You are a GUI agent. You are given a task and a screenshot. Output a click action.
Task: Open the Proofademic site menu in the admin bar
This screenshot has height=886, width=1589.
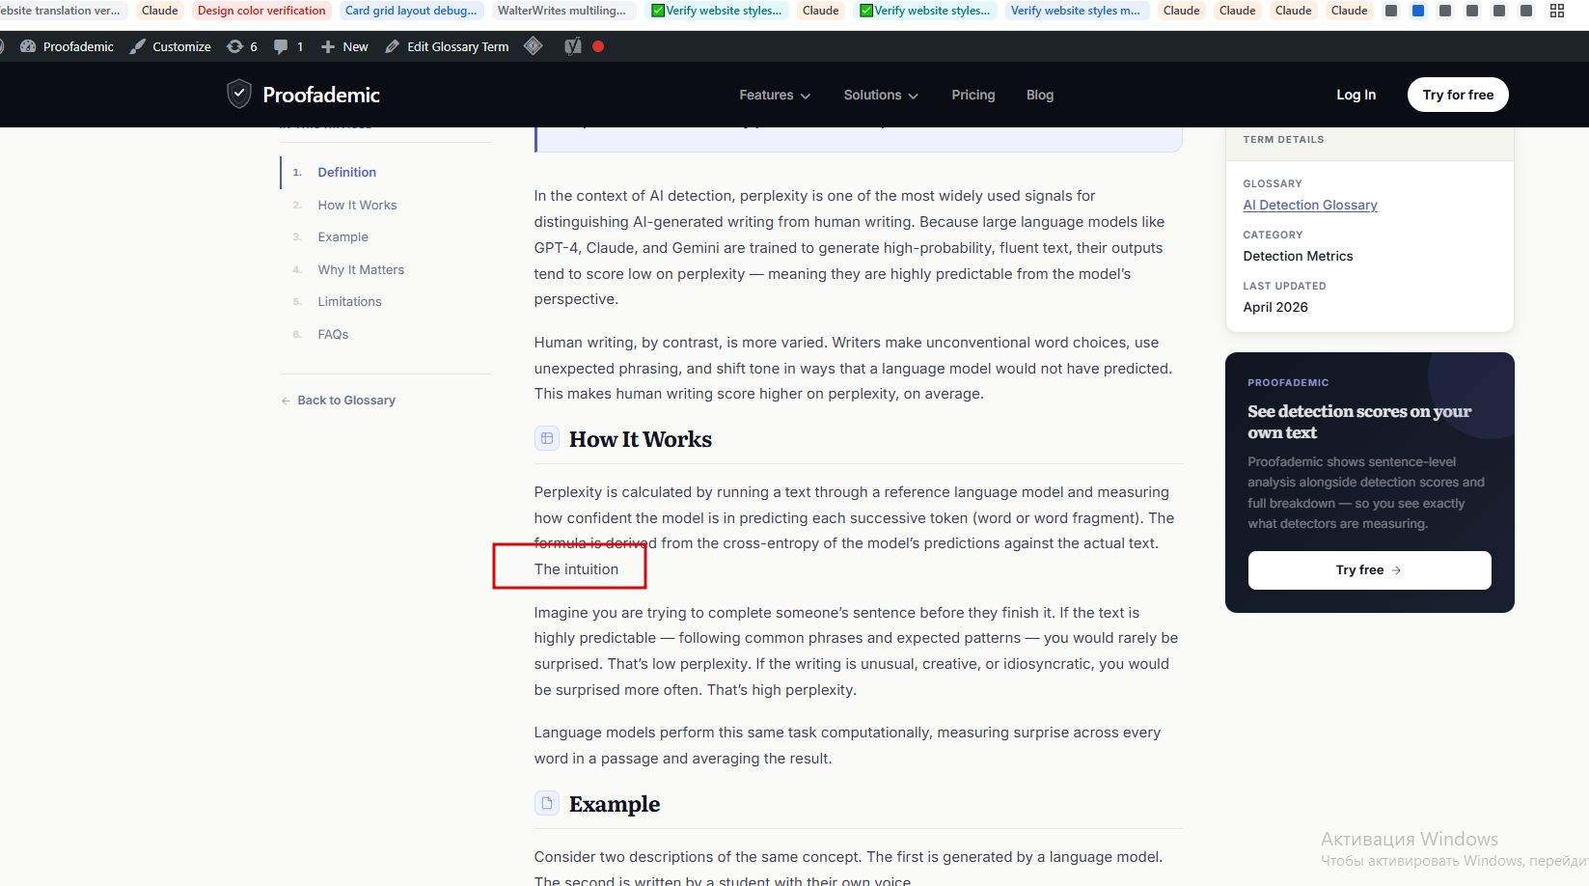click(67, 46)
